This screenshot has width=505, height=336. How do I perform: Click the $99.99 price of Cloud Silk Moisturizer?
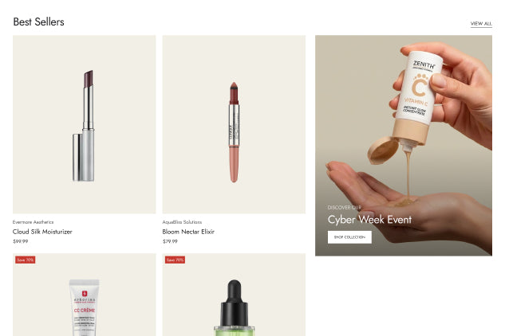pos(20,241)
